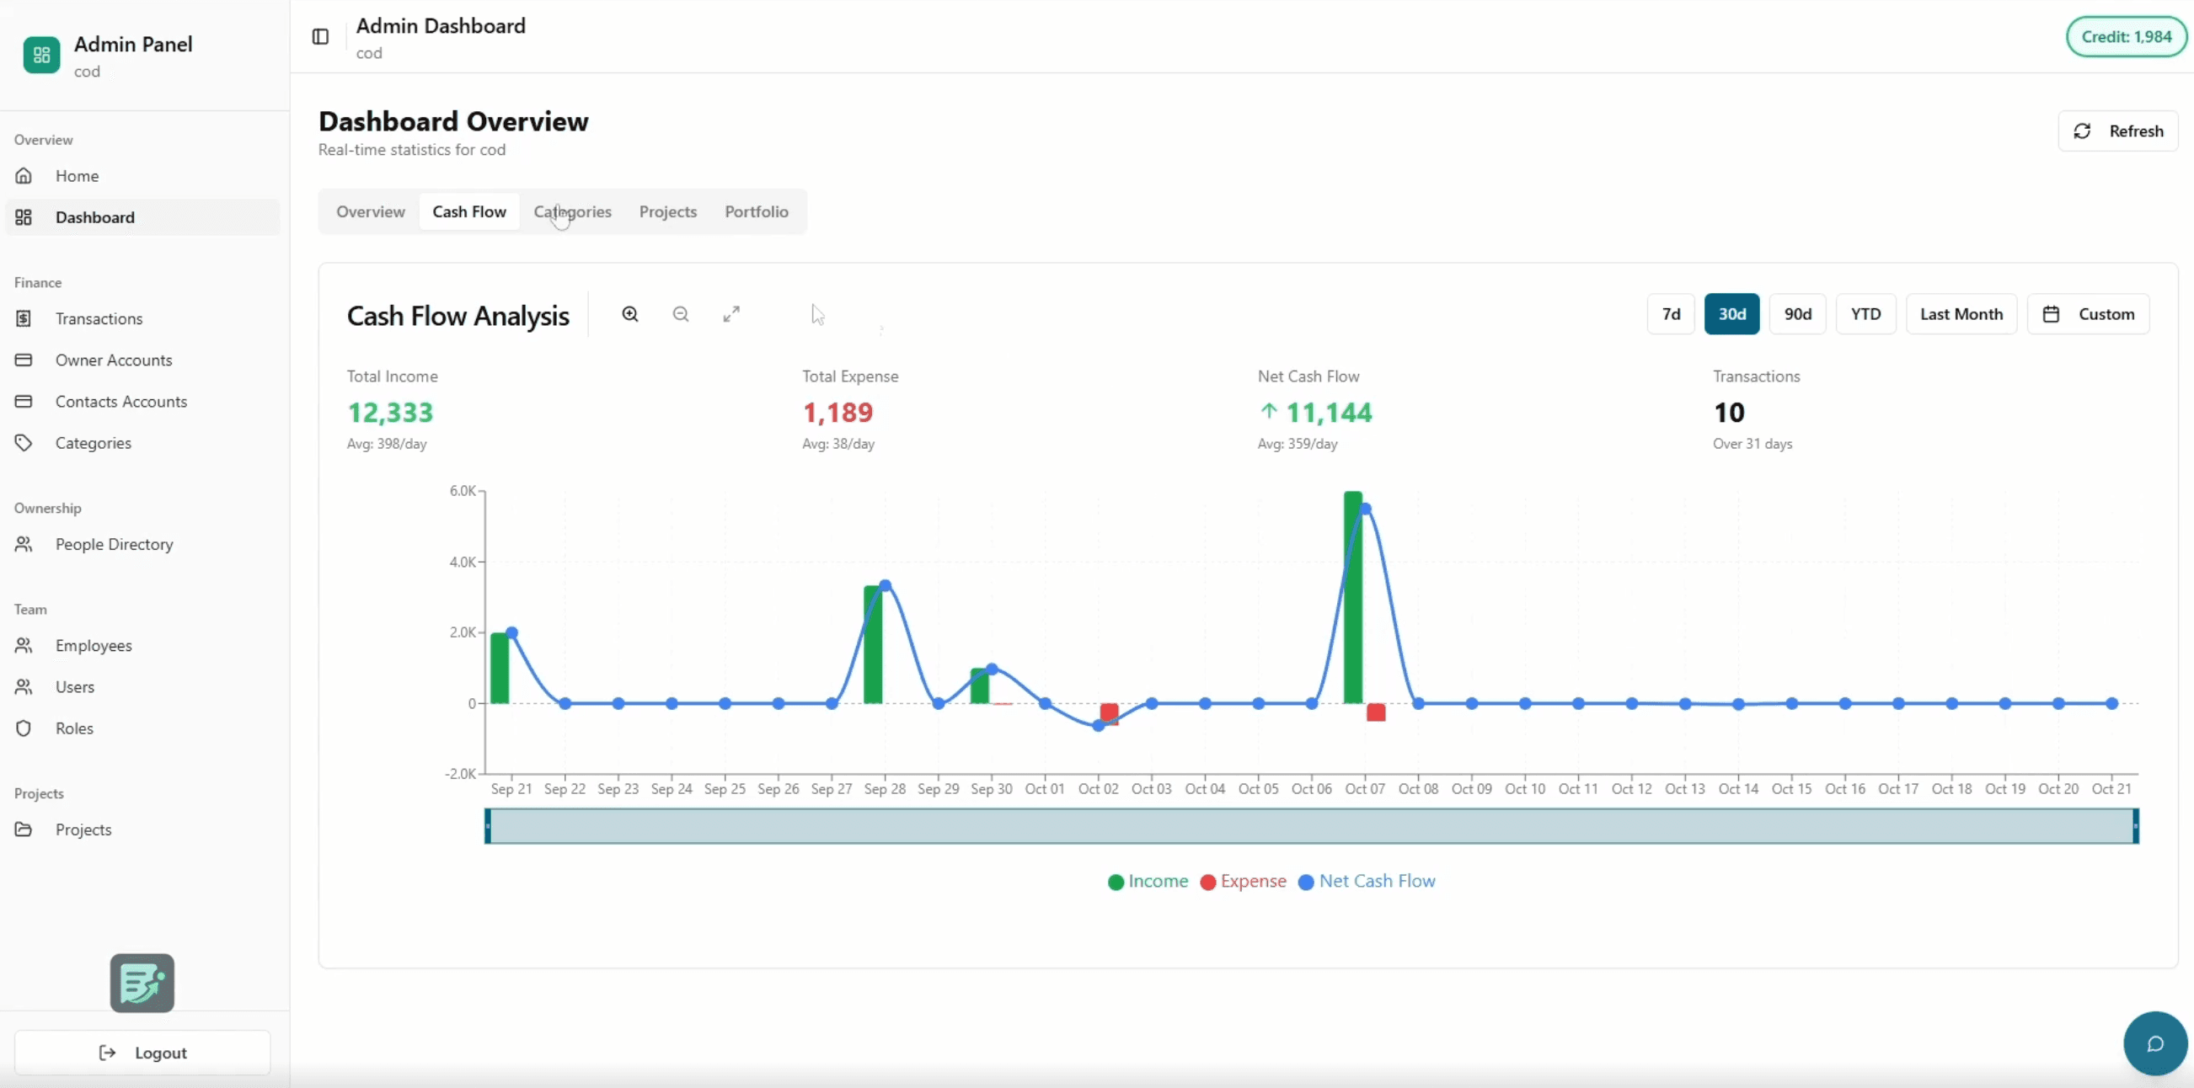Click the Credit 1,984 badge
Viewport: 2194px width, 1088px height.
[2126, 36]
